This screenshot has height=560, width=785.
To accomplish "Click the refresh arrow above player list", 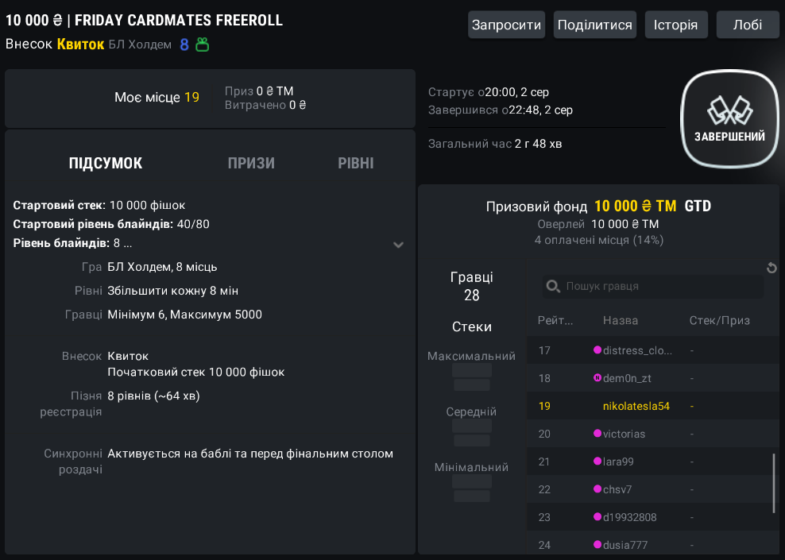I will tap(771, 268).
